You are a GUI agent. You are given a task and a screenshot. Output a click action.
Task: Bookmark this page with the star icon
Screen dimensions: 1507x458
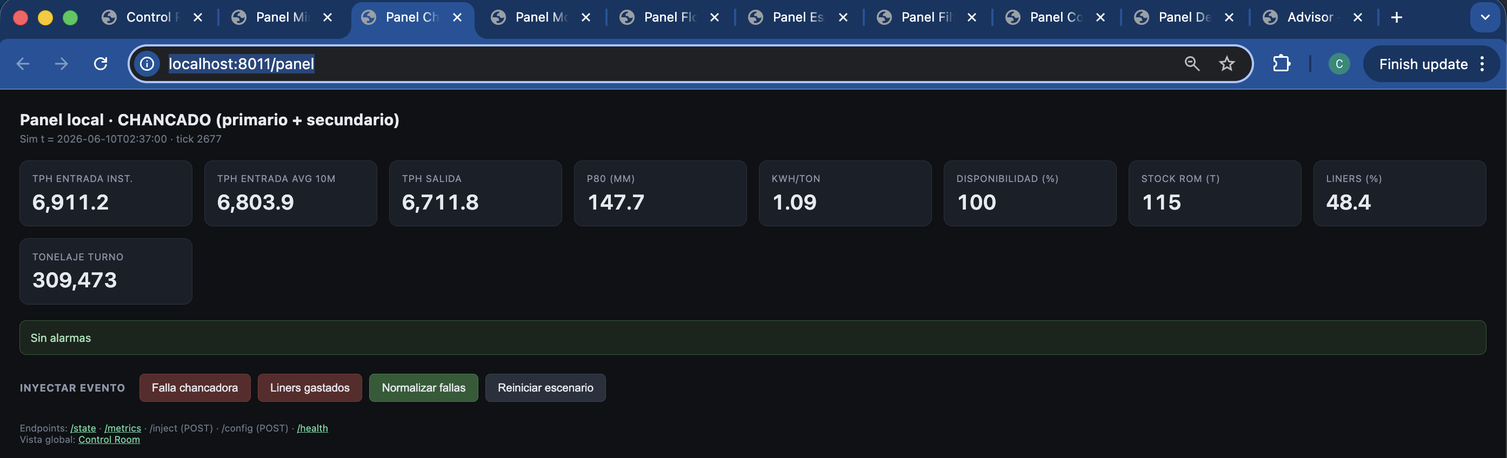[1227, 64]
